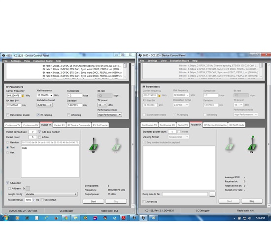Open Performance mode dropdown in 4355 window
The width and height of the screenshot is (271, 225).
click(110, 115)
